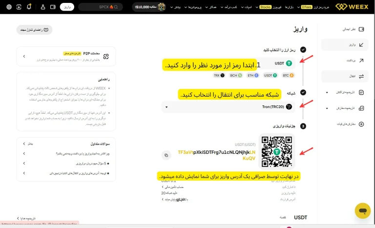Open the overview wallet sidebar icon
Viewport: 375px width, 228px height.
pyautogui.click(x=361, y=29)
